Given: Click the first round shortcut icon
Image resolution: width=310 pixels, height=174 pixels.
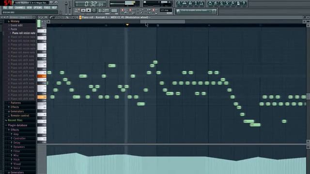Looking at the screenshot, I should click(179, 3).
